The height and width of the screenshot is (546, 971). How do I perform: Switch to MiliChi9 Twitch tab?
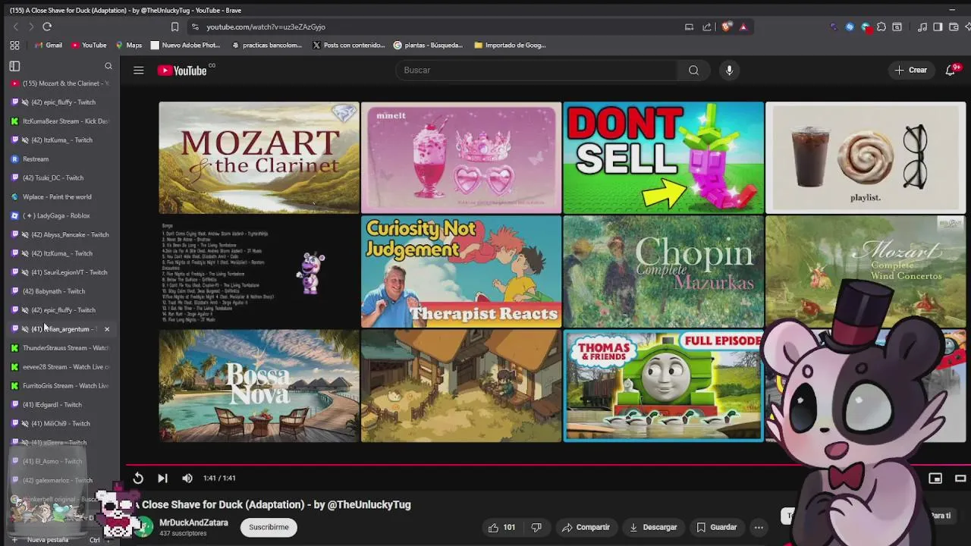[x=60, y=424]
